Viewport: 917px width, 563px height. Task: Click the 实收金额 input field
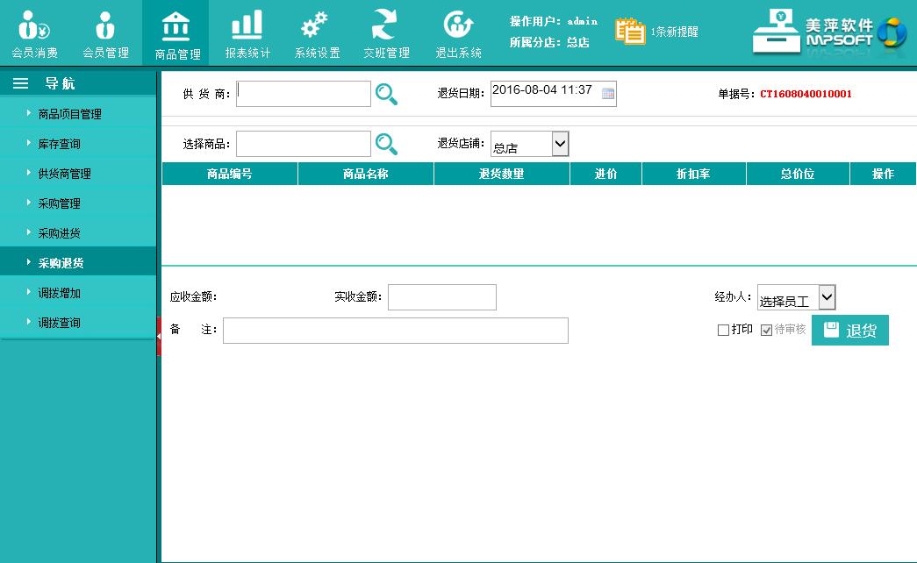[x=441, y=297]
